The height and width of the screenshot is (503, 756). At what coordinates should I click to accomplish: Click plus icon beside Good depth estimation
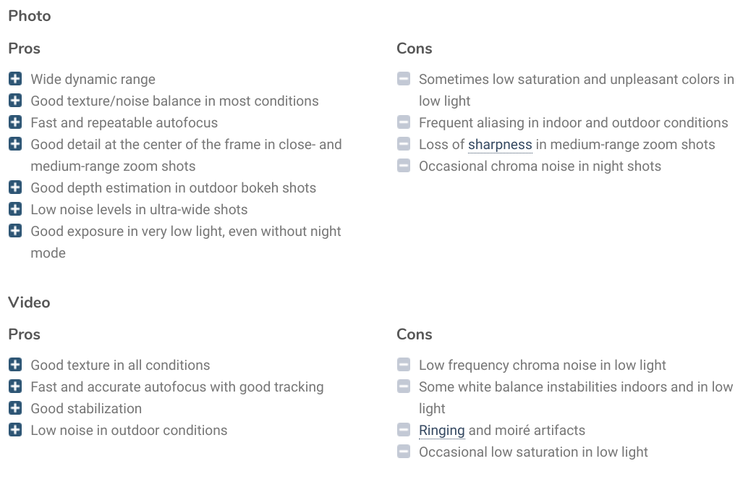tap(15, 187)
